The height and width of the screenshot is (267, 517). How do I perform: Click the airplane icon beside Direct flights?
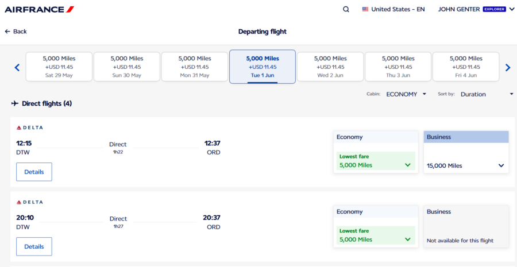pos(15,103)
